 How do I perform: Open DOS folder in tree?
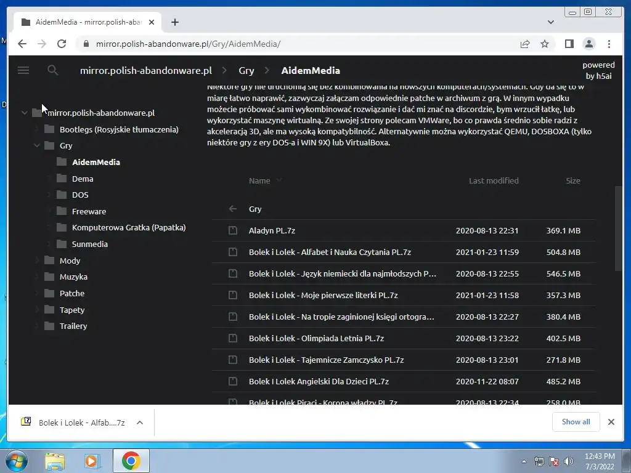click(80, 195)
